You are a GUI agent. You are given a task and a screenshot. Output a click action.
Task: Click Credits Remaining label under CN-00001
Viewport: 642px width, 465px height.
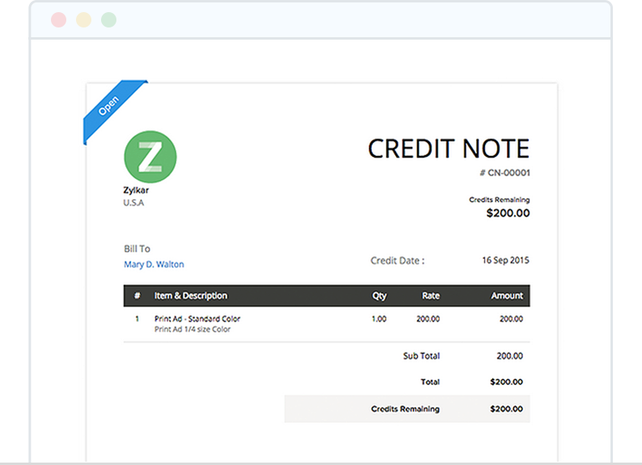tap(500, 200)
